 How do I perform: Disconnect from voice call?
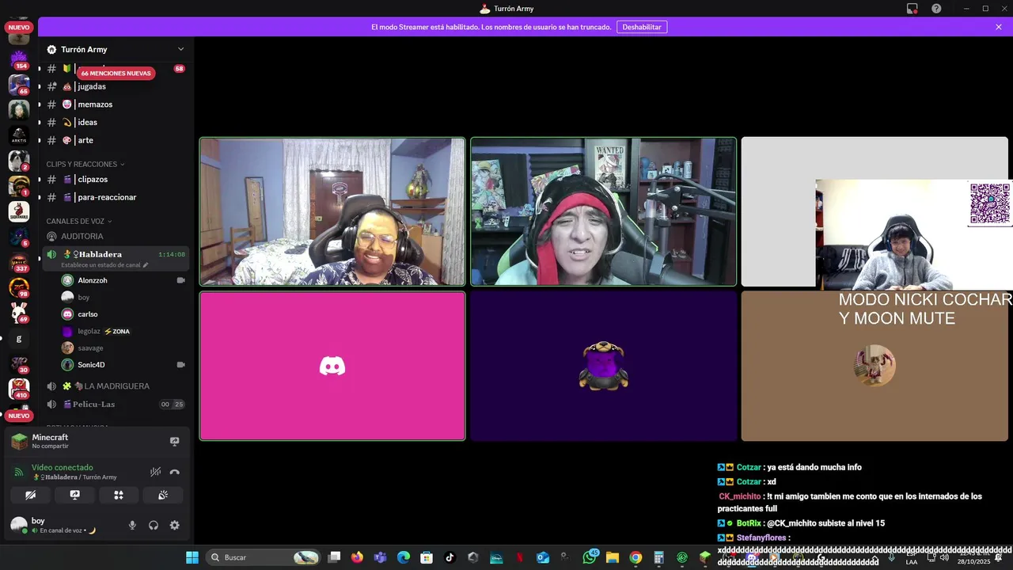coord(175,472)
